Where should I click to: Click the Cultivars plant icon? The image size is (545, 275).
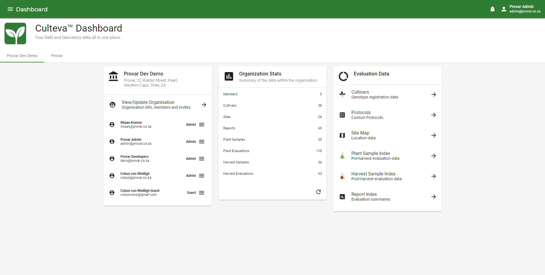coord(342,95)
